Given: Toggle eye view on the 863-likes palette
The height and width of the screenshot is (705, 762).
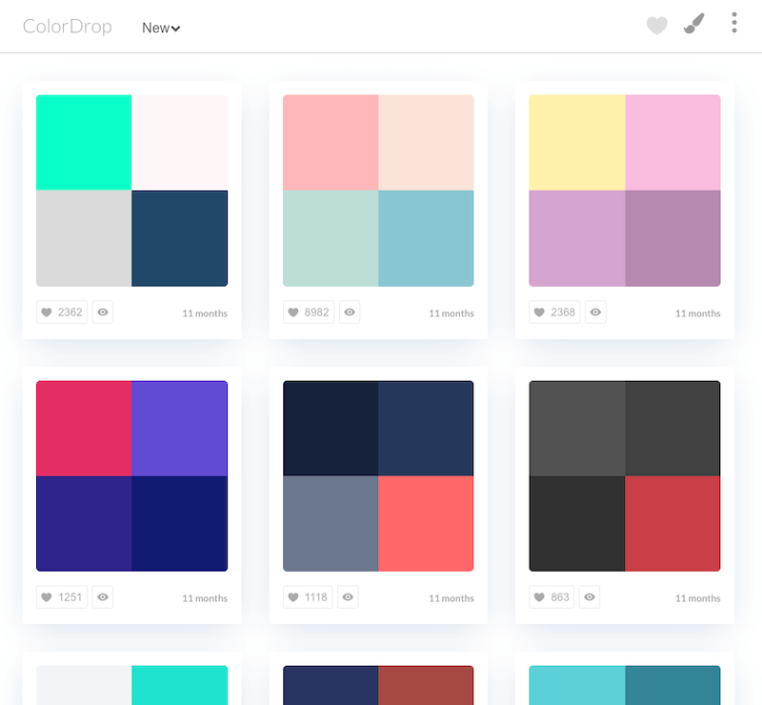Looking at the screenshot, I should click(591, 597).
